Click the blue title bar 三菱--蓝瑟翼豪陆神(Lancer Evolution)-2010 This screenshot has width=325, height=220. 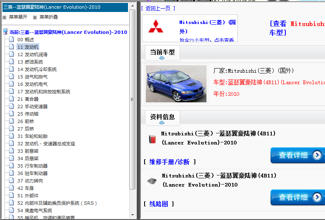65,7
